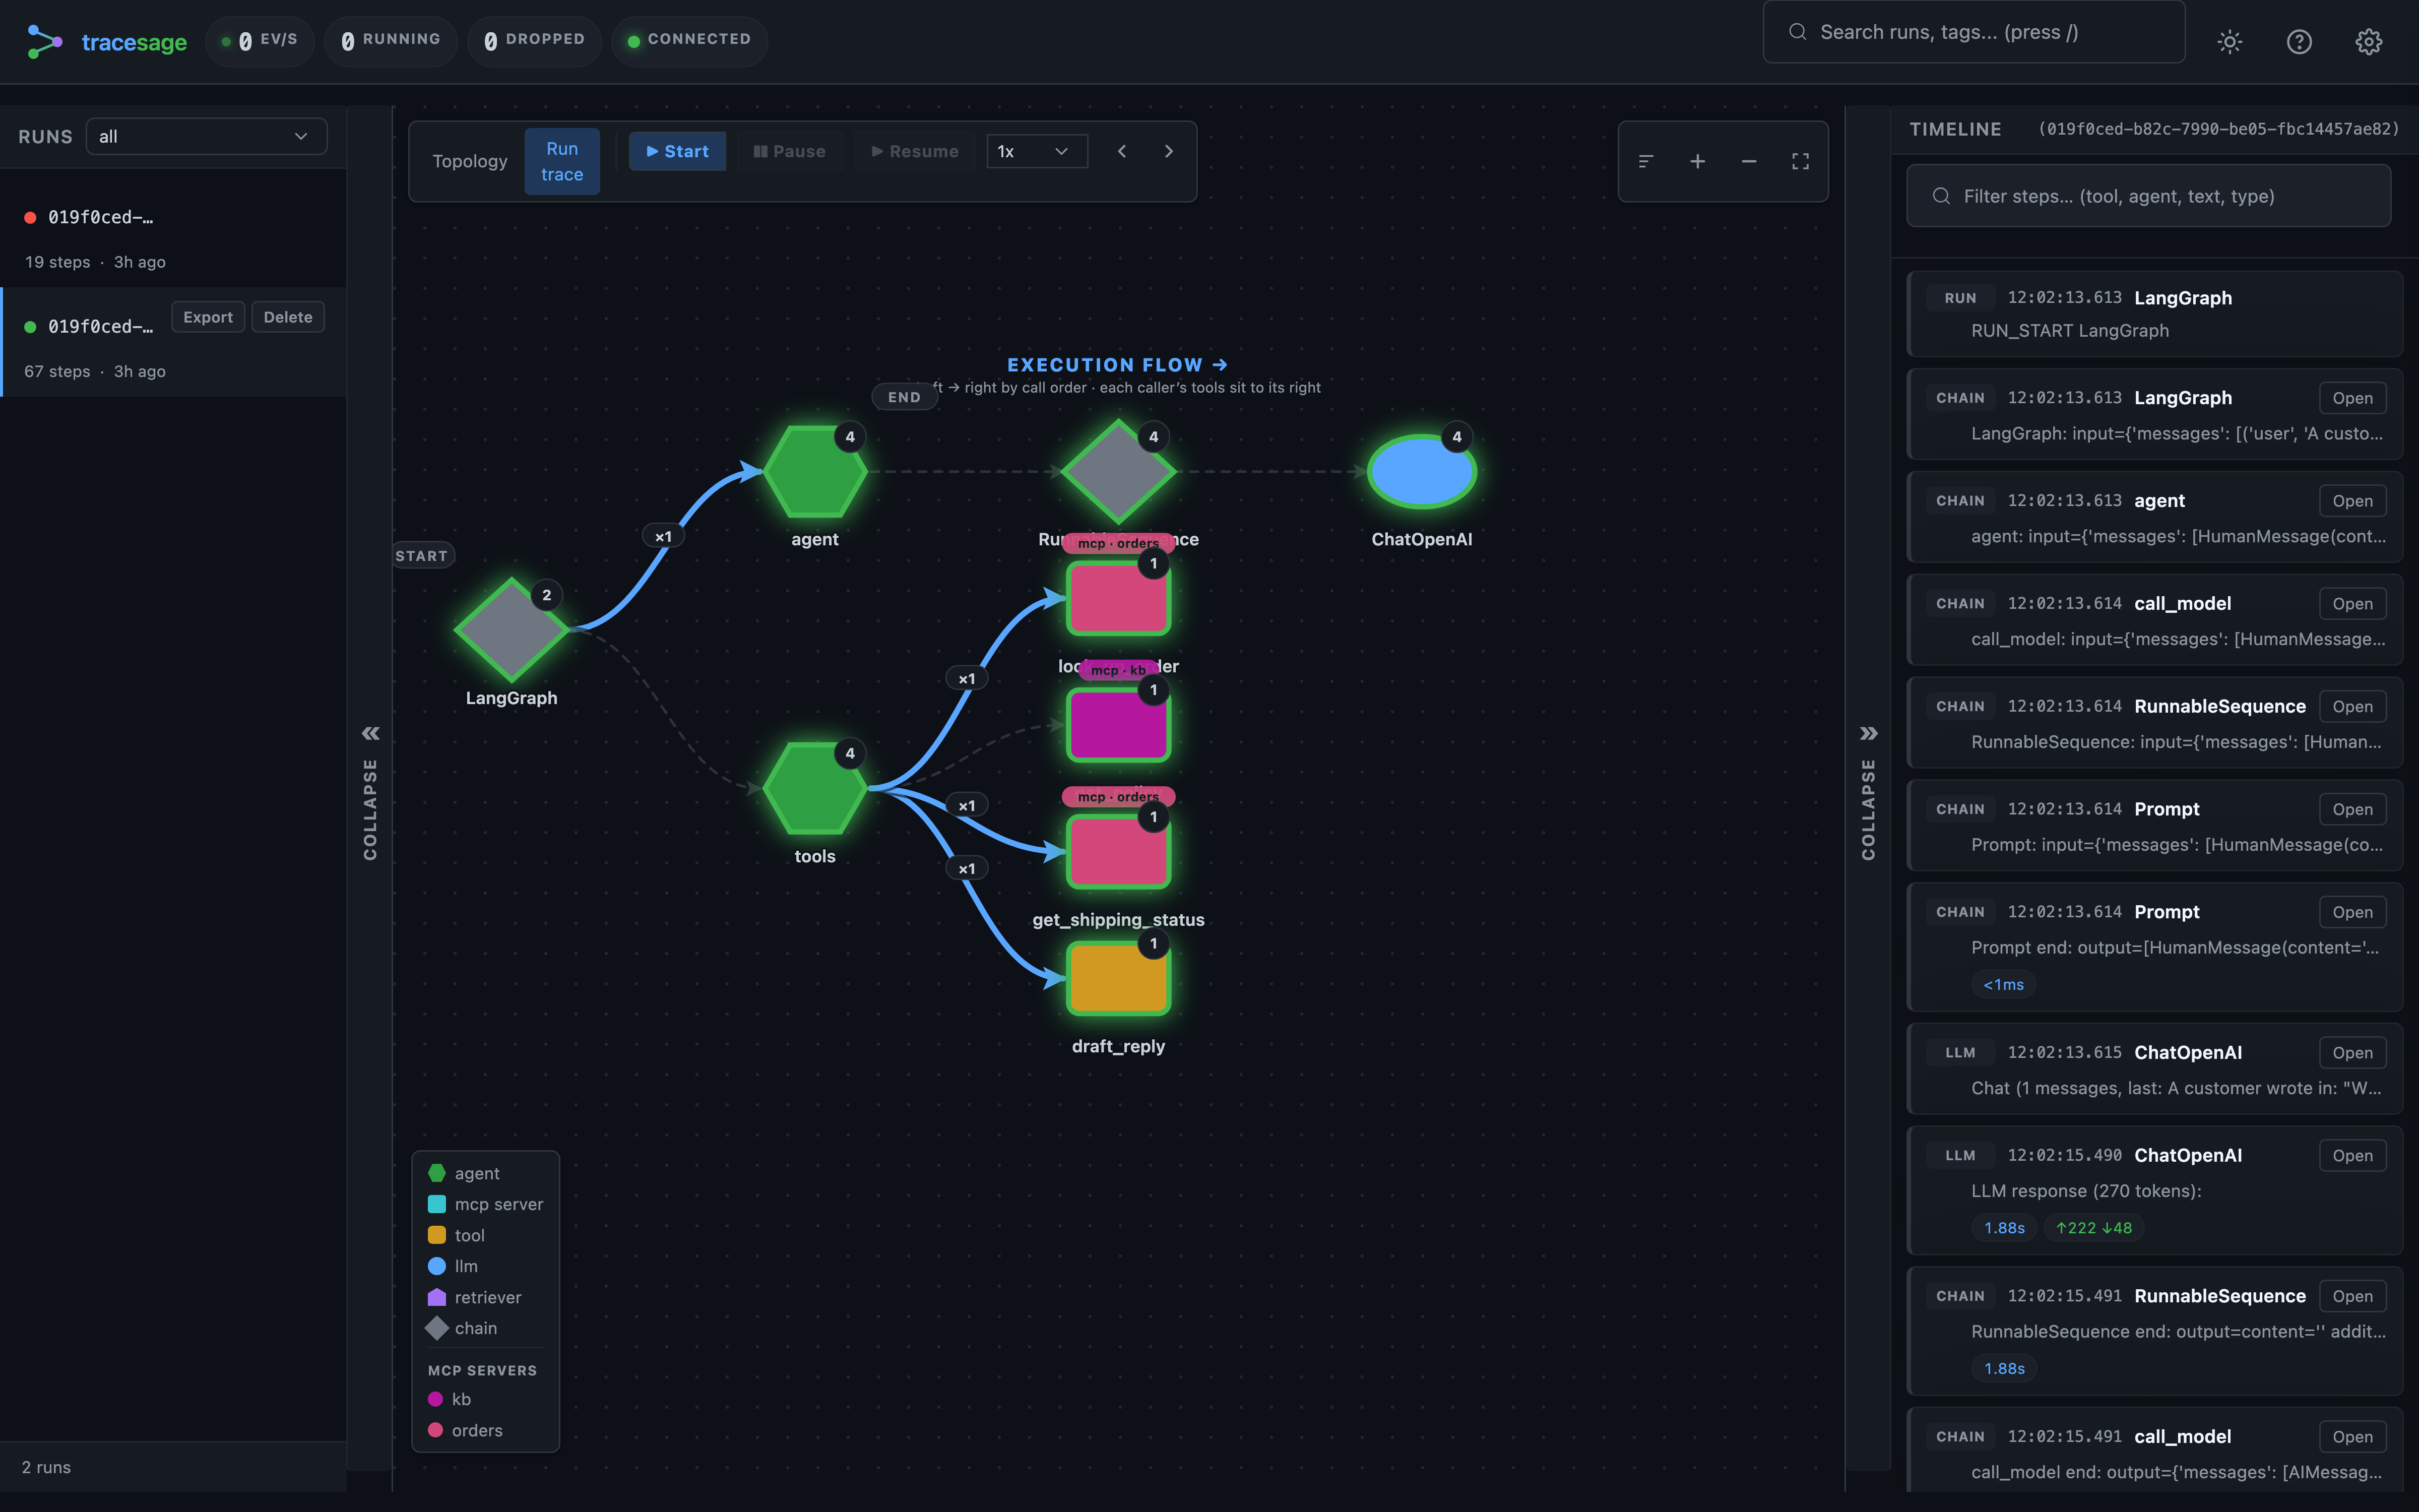Switch to the Topology tab

pyautogui.click(x=470, y=161)
